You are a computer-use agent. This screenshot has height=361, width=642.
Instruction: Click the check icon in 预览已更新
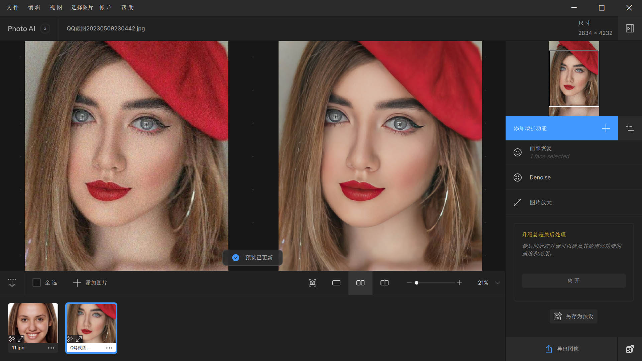pyautogui.click(x=236, y=258)
